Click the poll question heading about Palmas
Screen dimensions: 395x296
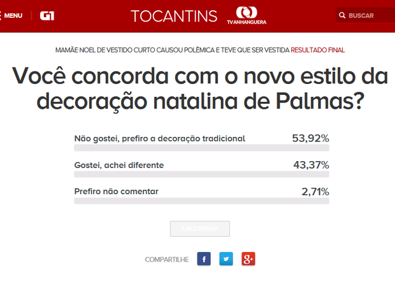(197, 88)
